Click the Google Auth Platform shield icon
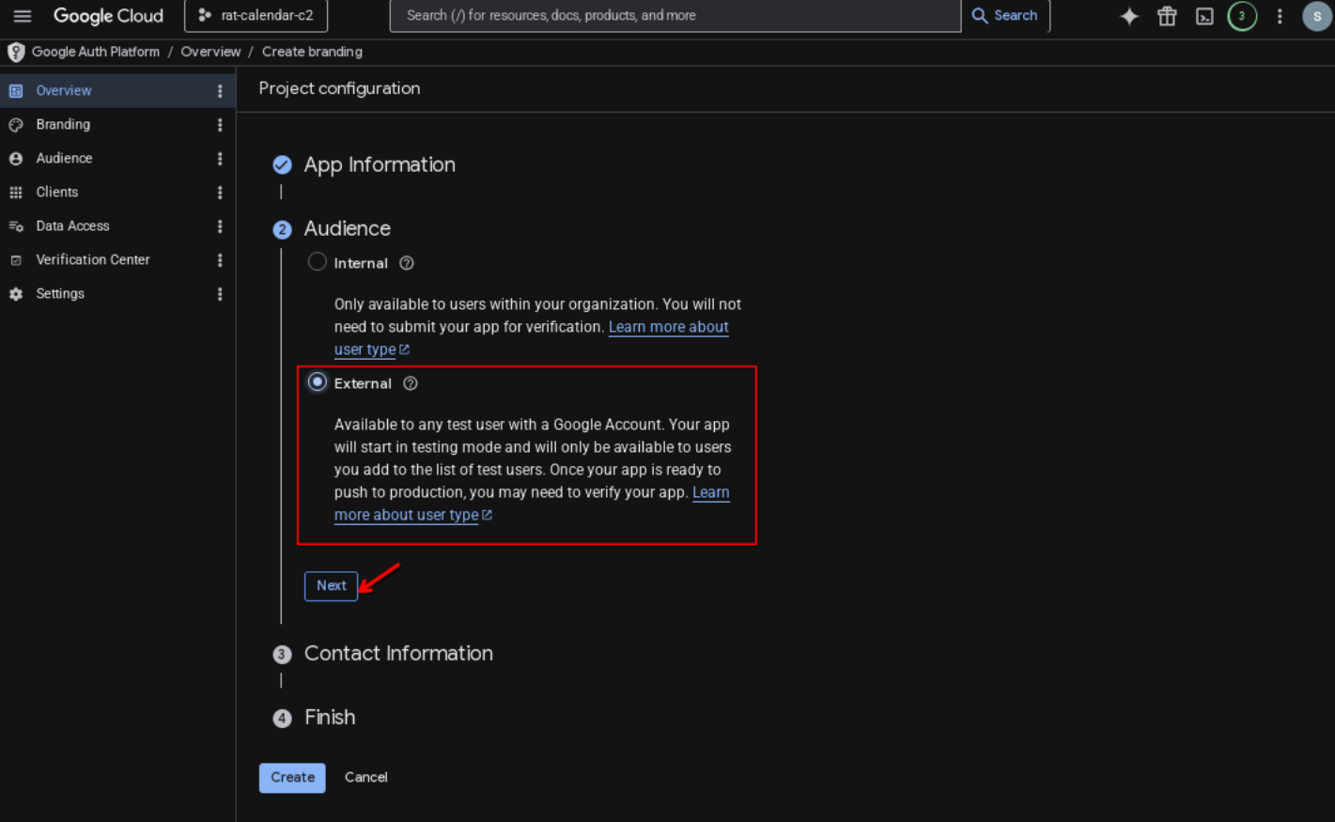The image size is (1335, 822). click(16, 52)
